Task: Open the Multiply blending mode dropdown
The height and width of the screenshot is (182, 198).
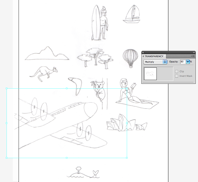Action: tap(155, 62)
